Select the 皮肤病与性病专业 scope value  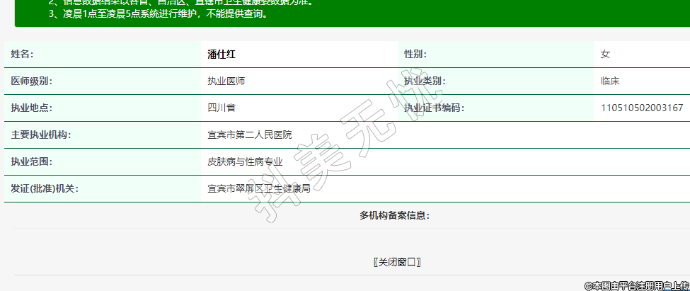(x=245, y=161)
